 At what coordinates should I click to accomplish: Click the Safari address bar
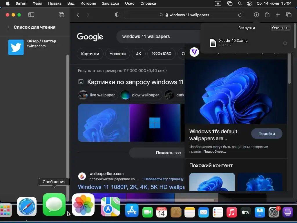[x=183, y=15]
